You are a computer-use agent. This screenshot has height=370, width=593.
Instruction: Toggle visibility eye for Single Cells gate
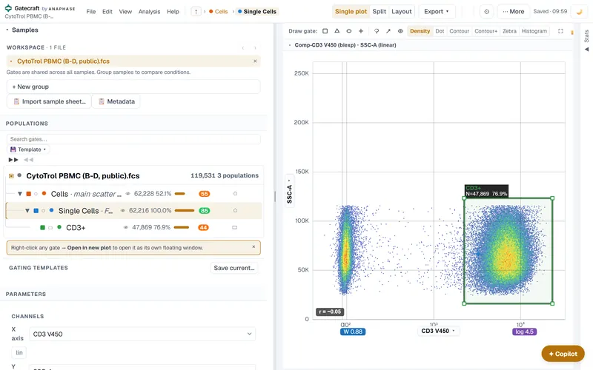(x=122, y=211)
